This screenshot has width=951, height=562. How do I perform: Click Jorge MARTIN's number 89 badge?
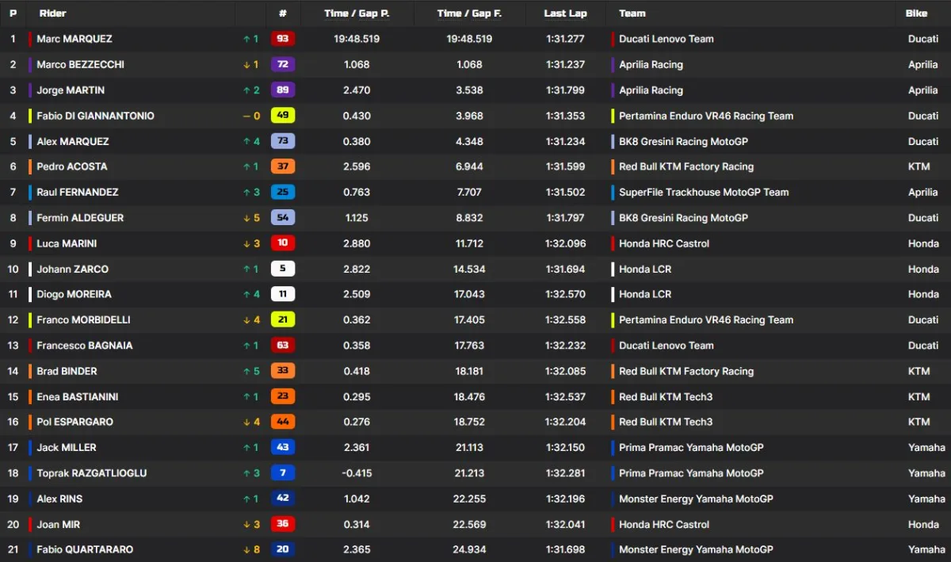pos(283,90)
